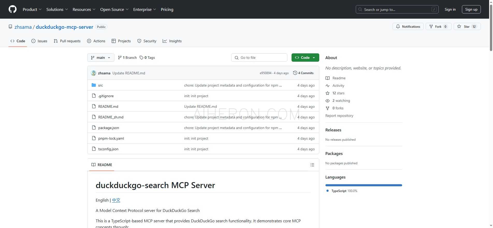
Task: Star the repository with Star button
Action: (467, 26)
